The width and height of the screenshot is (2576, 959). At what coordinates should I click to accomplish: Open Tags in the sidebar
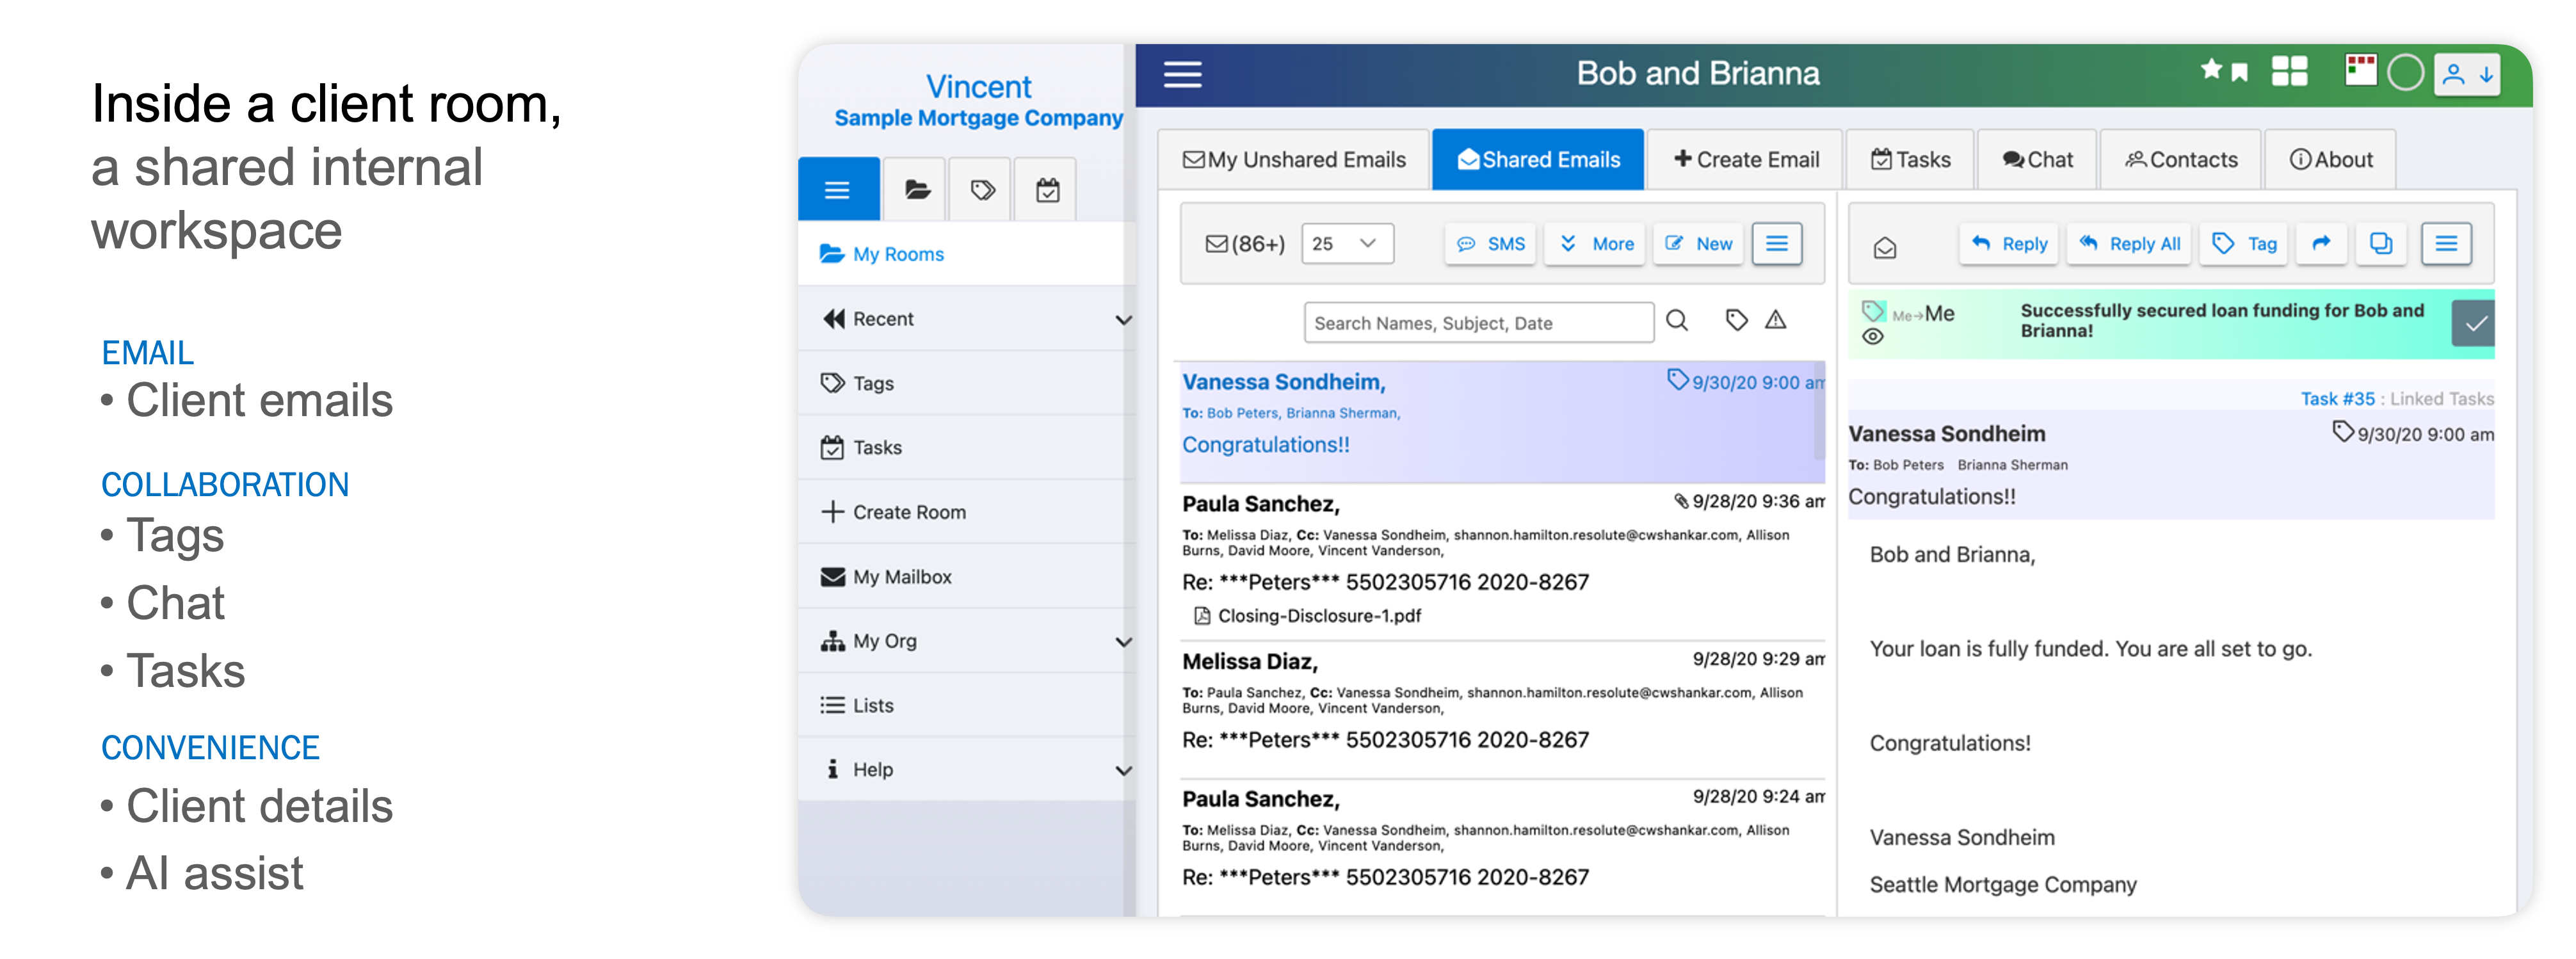[x=967, y=383]
